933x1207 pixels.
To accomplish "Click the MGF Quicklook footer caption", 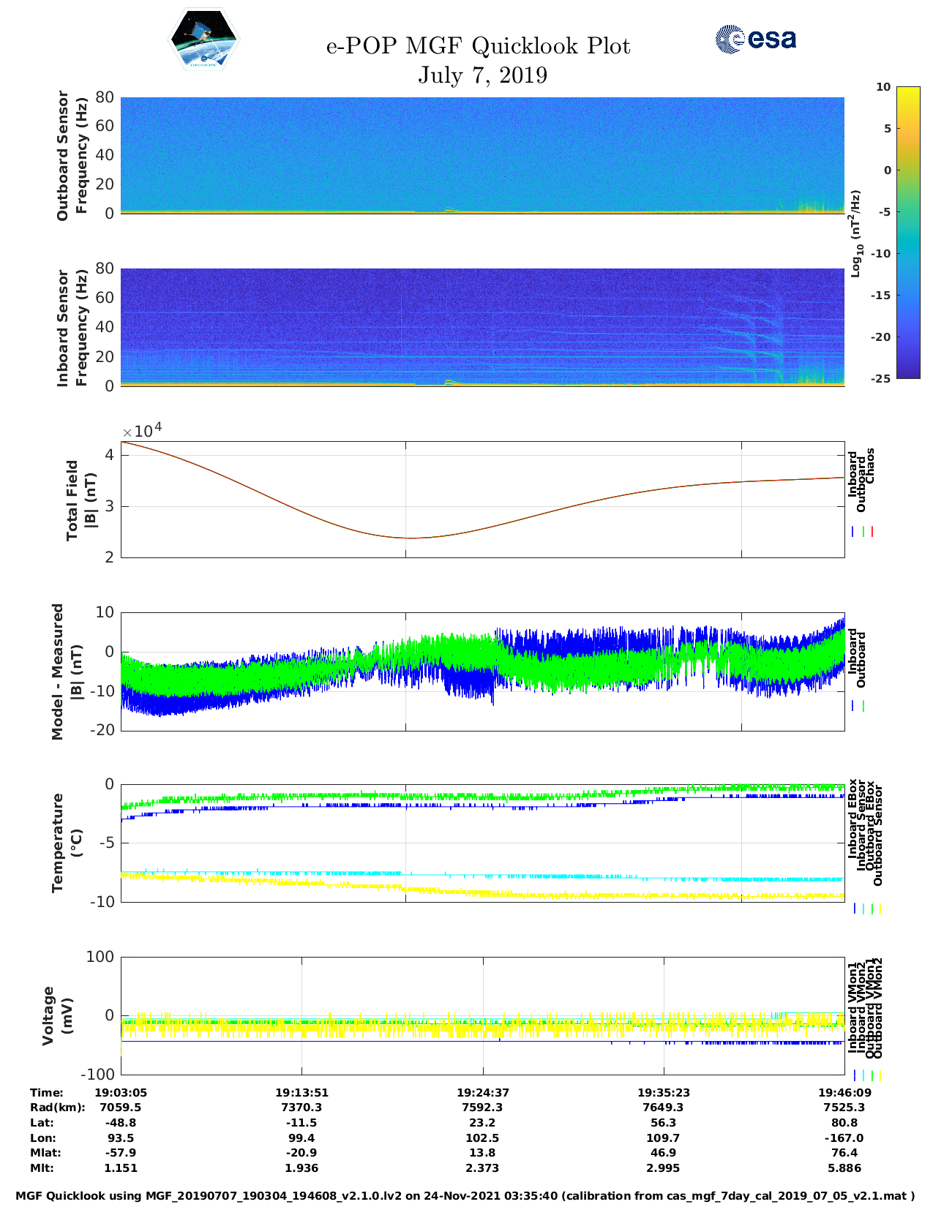I will click(x=465, y=1196).
